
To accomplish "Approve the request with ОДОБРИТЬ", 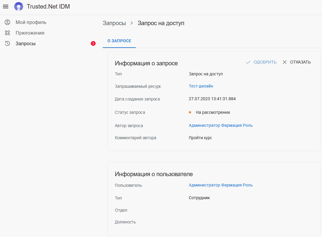I will pyautogui.click(x=261, y=62).
